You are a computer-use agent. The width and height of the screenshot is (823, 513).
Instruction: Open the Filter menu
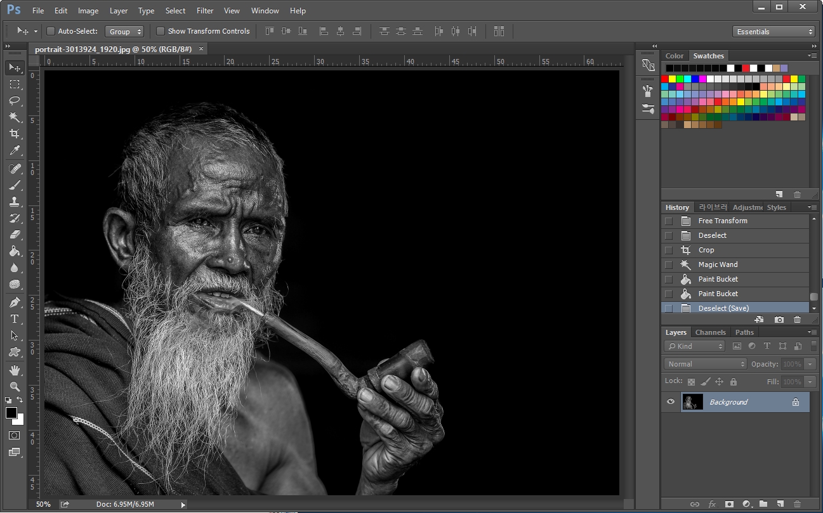(x=205, y=11)
